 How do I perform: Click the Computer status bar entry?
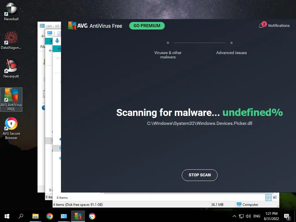[x=247, y=204]
